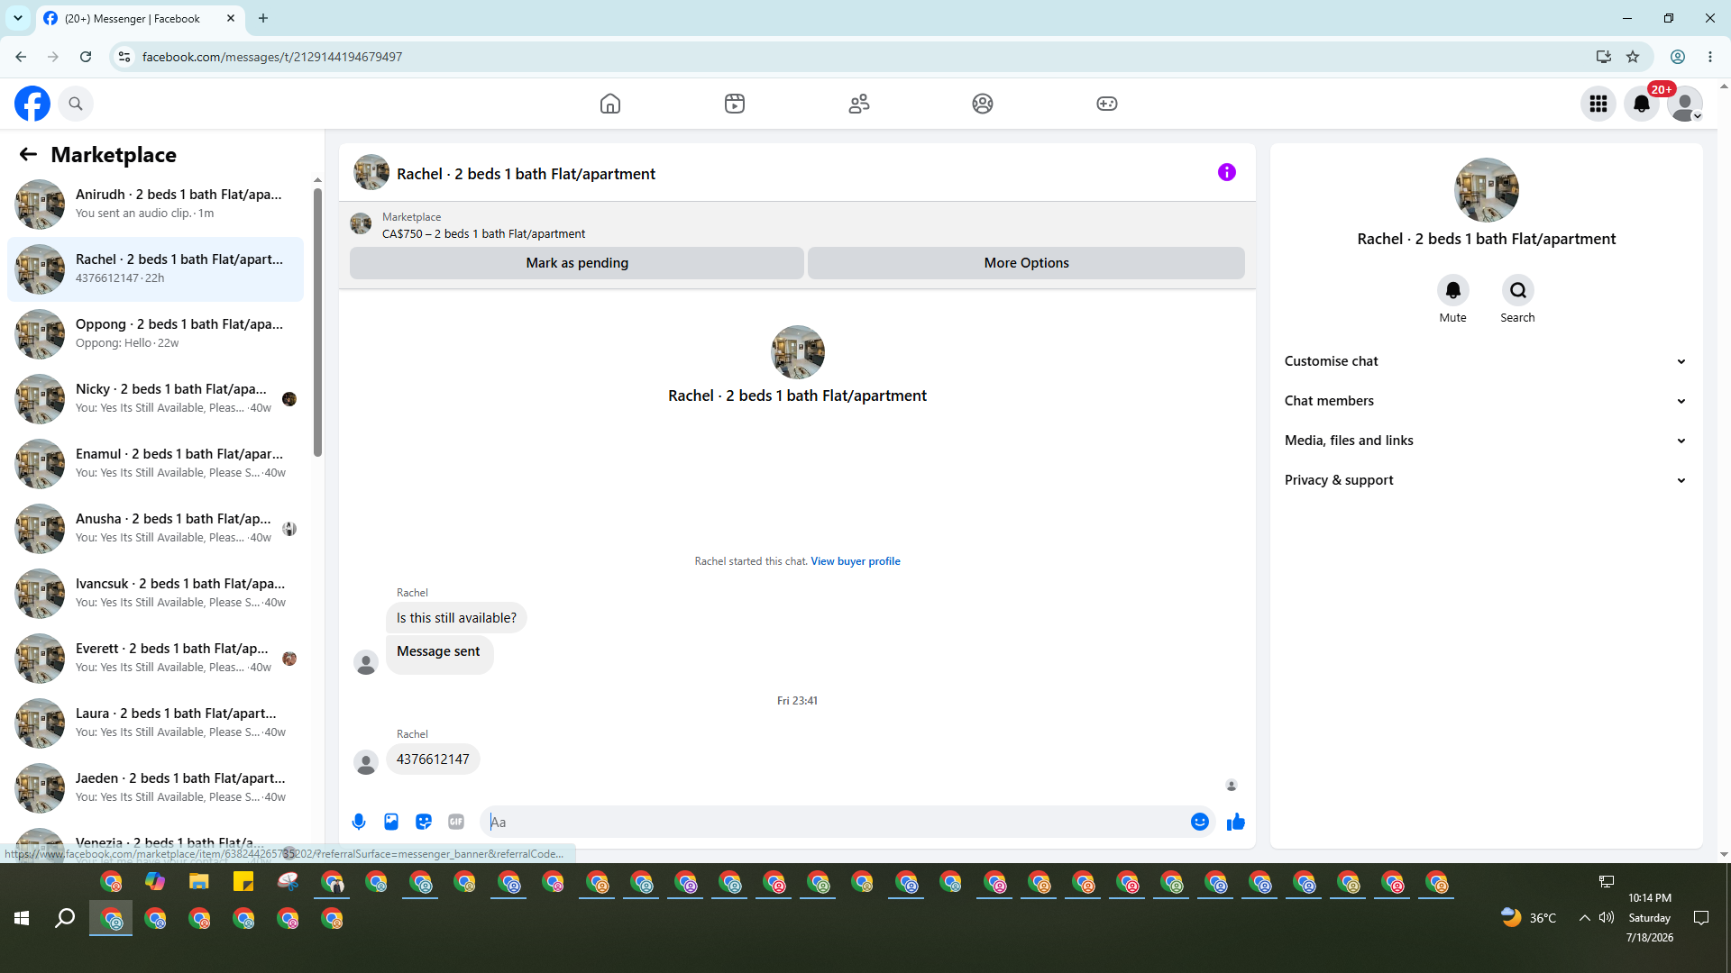View site information icon in address bar

(124, 57)
